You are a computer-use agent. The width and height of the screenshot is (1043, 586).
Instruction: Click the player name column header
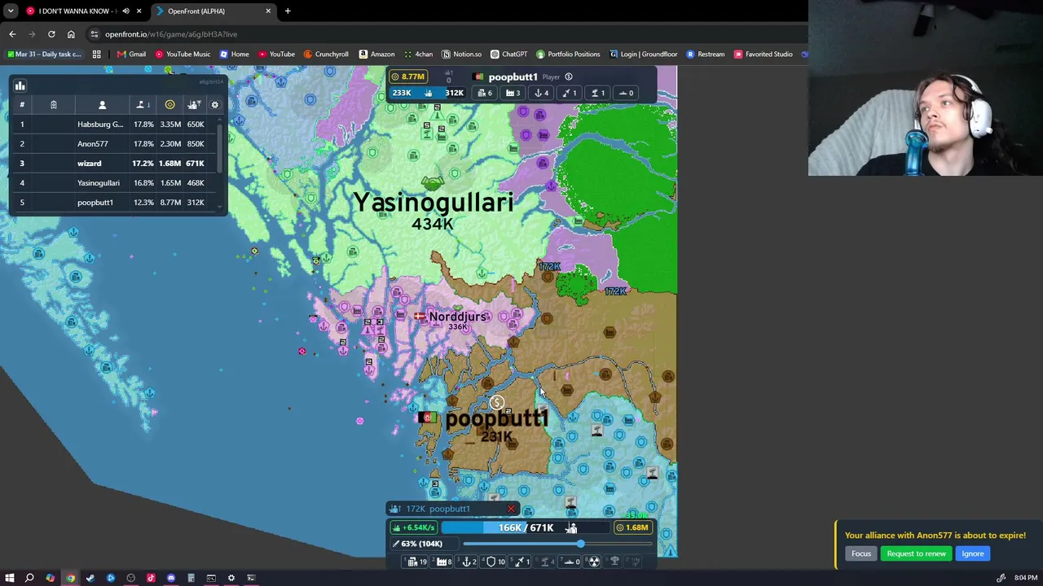click(x=102, y=104)
